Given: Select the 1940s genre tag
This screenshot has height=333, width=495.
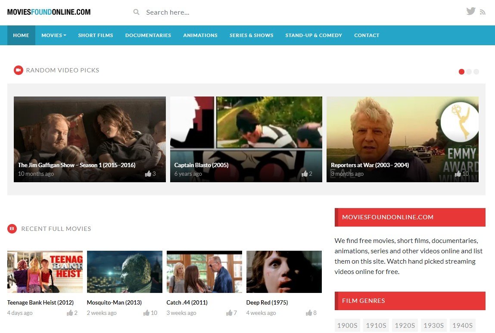Looking at the screenshot, I should pyautogui.click(x=463, y=325).
